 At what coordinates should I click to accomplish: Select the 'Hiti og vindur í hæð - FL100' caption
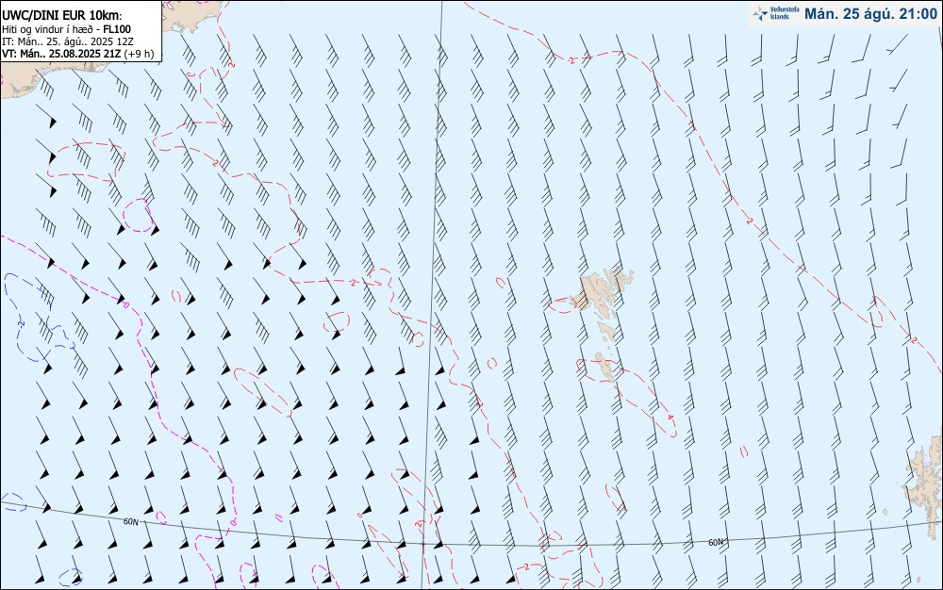(66, 29)
